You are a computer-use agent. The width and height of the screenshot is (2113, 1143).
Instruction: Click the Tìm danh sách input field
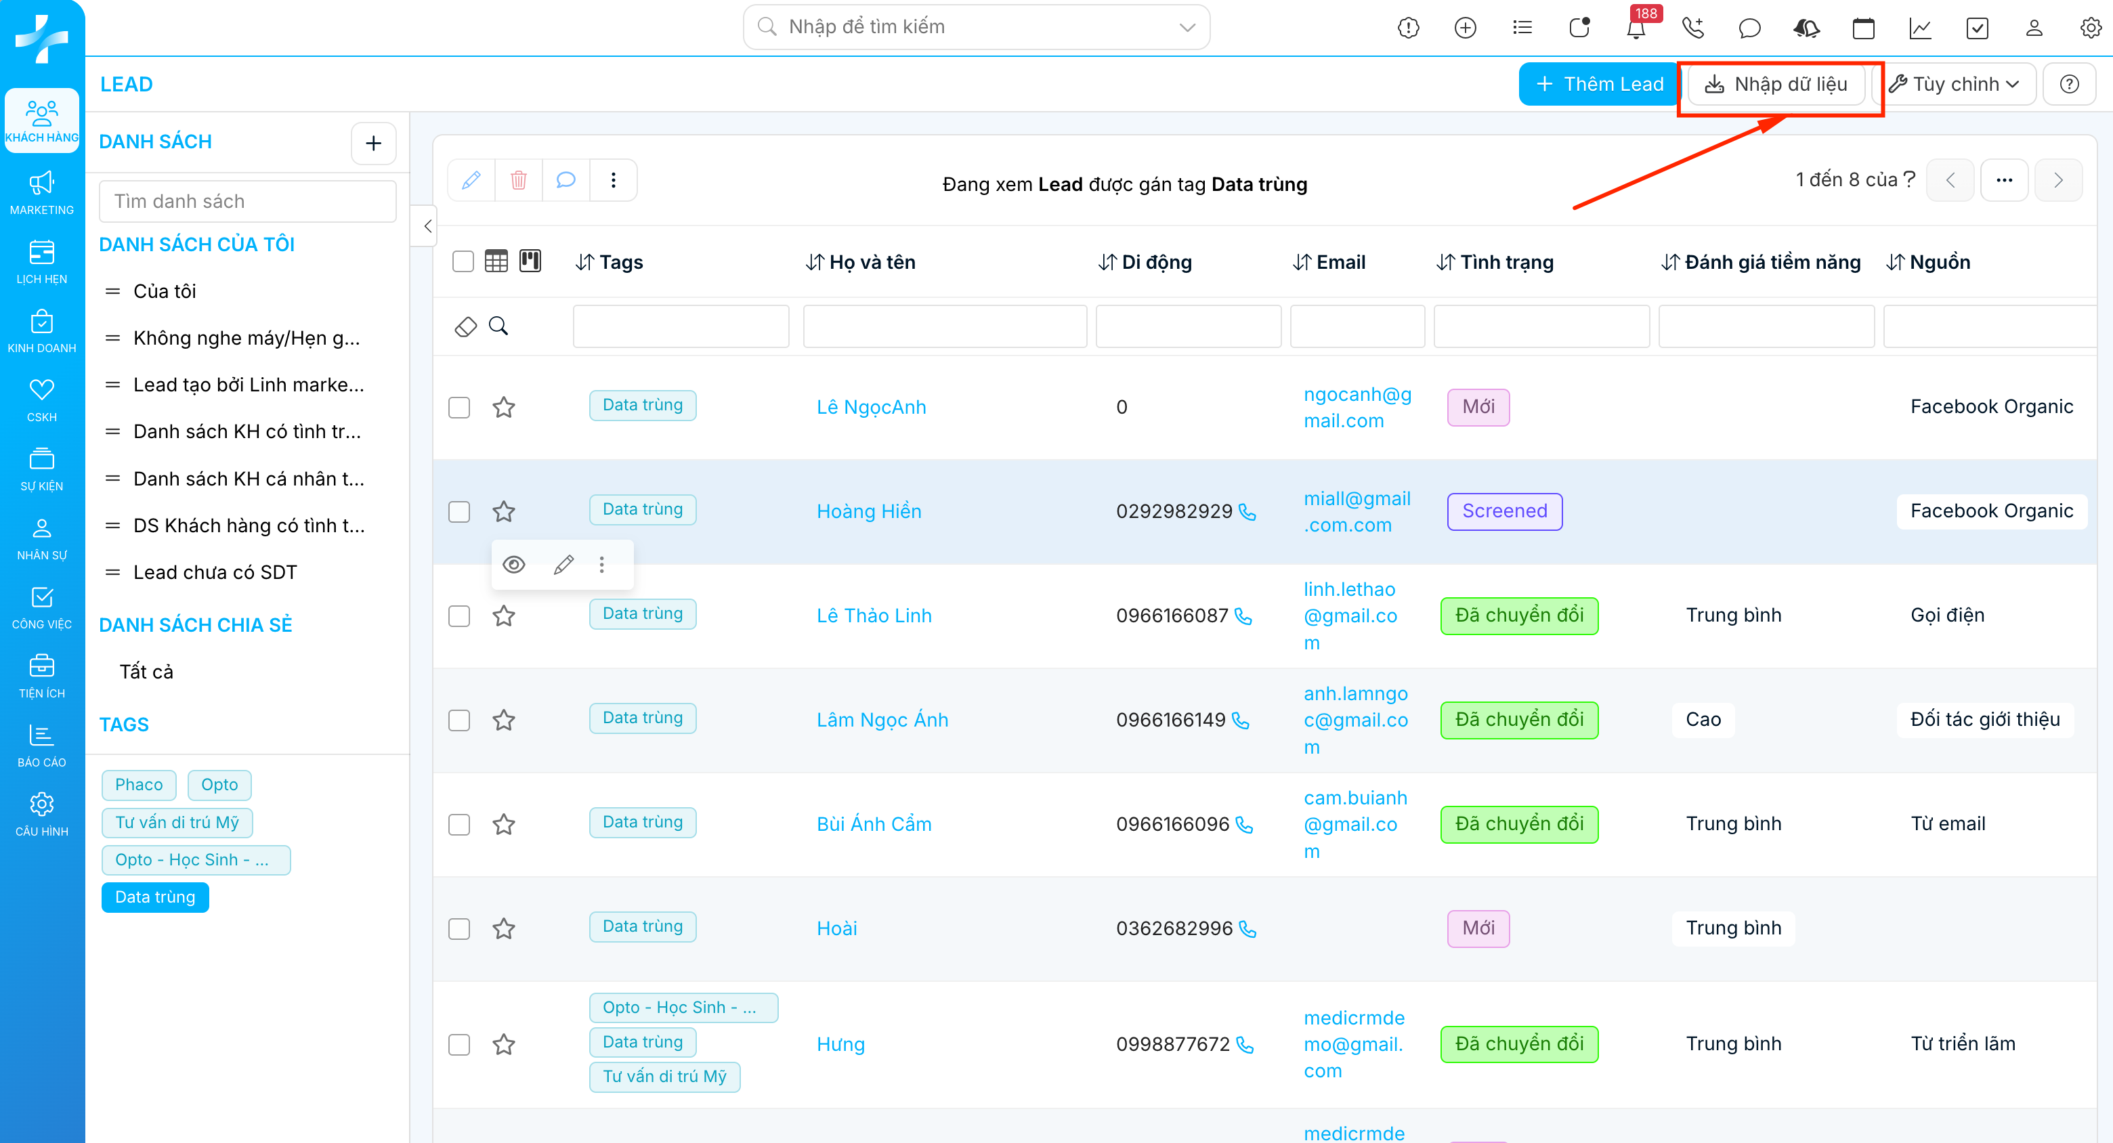click(247, 202)
